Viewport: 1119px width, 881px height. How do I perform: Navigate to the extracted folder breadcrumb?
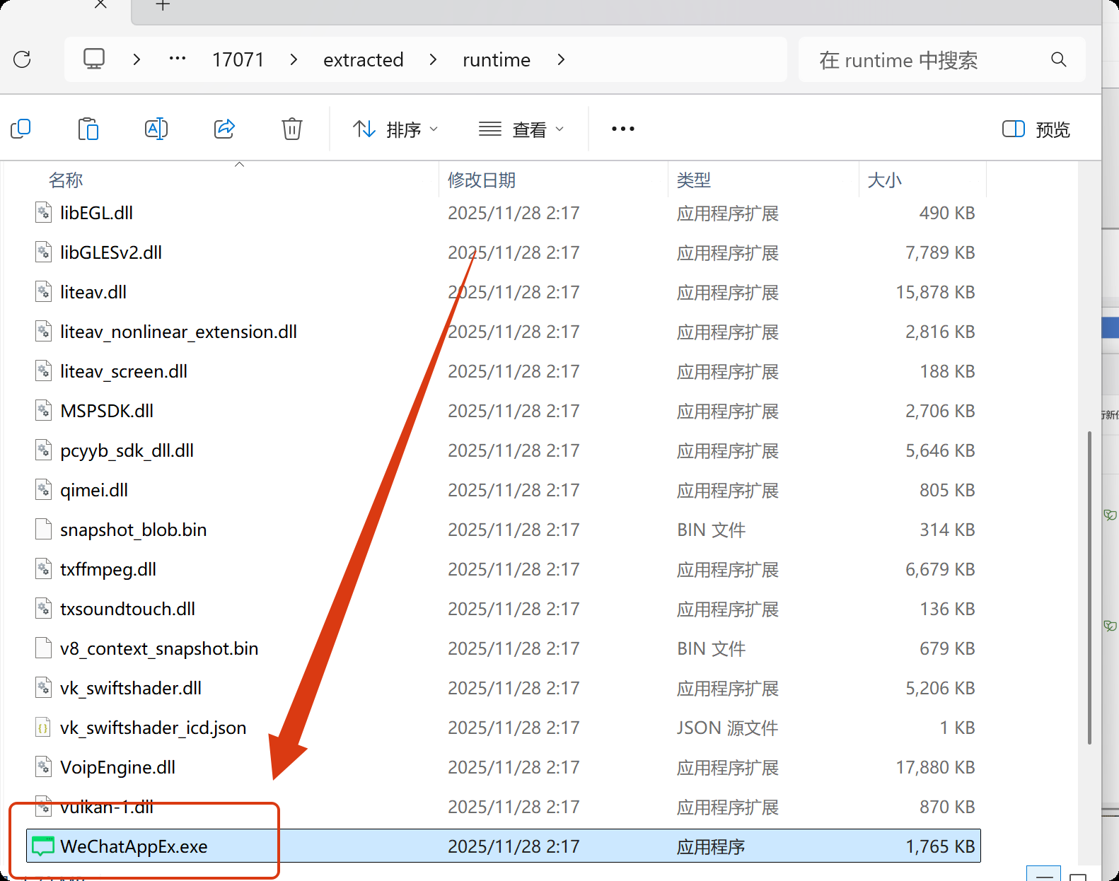coord(363,60)
